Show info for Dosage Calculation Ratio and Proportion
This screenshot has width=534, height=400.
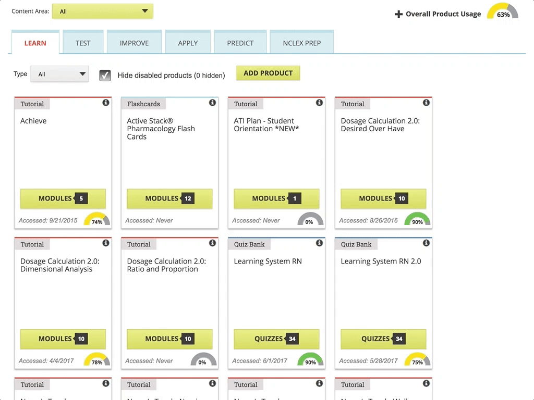[x=213, y=243]
